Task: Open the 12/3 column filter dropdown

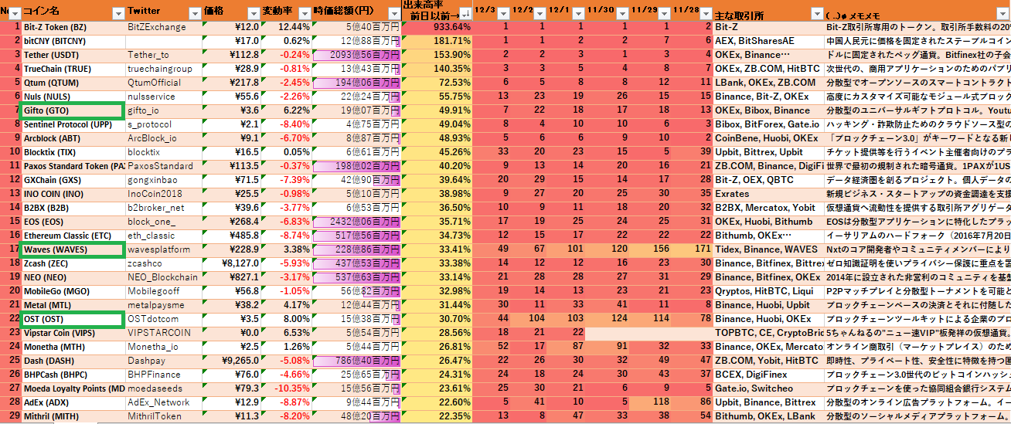Action: pos(503,14)
